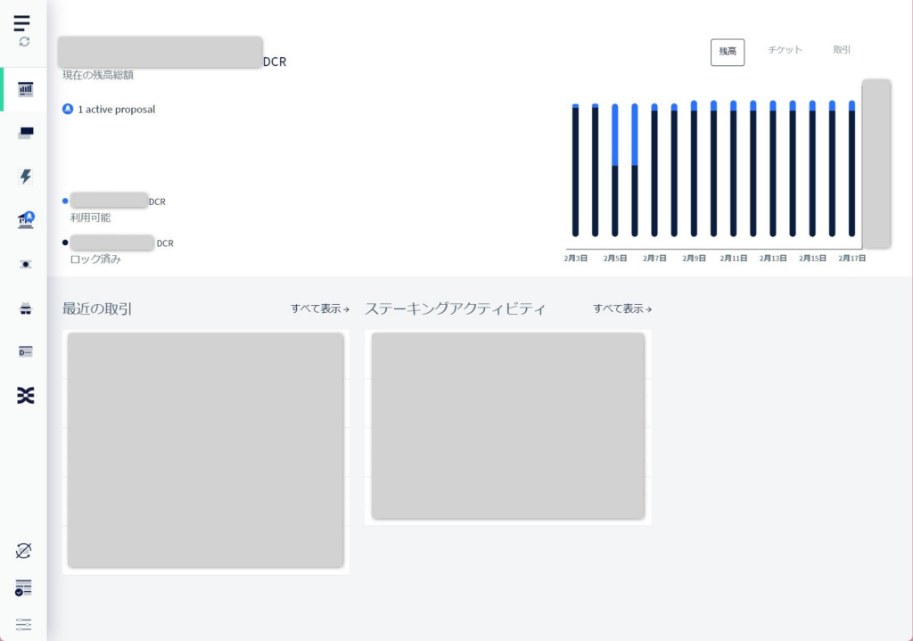The height and width of the screenshot is (641, 913).
Task: Open the Accounts card icon in sidebar
Action: point(26,352)
